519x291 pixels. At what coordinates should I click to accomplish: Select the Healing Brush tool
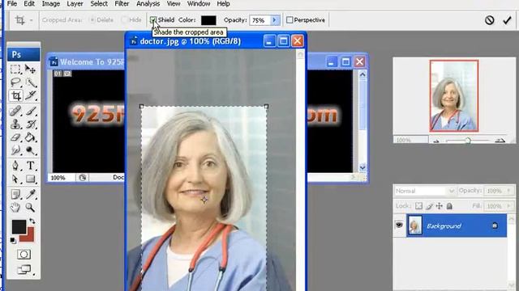(15, 111)
